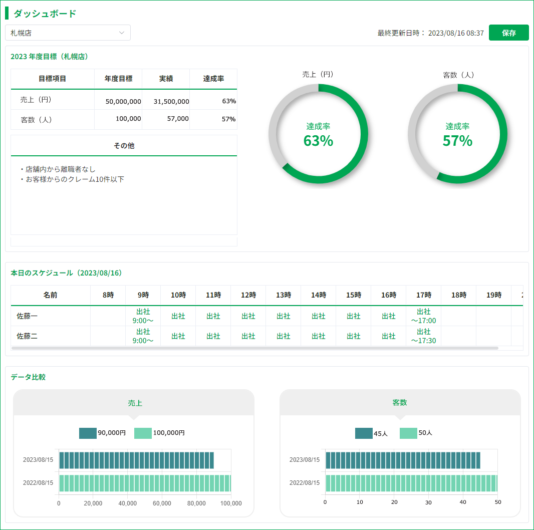
Task: Click the dark teal 45人 legend swatch
Action: tap(364, 433)
